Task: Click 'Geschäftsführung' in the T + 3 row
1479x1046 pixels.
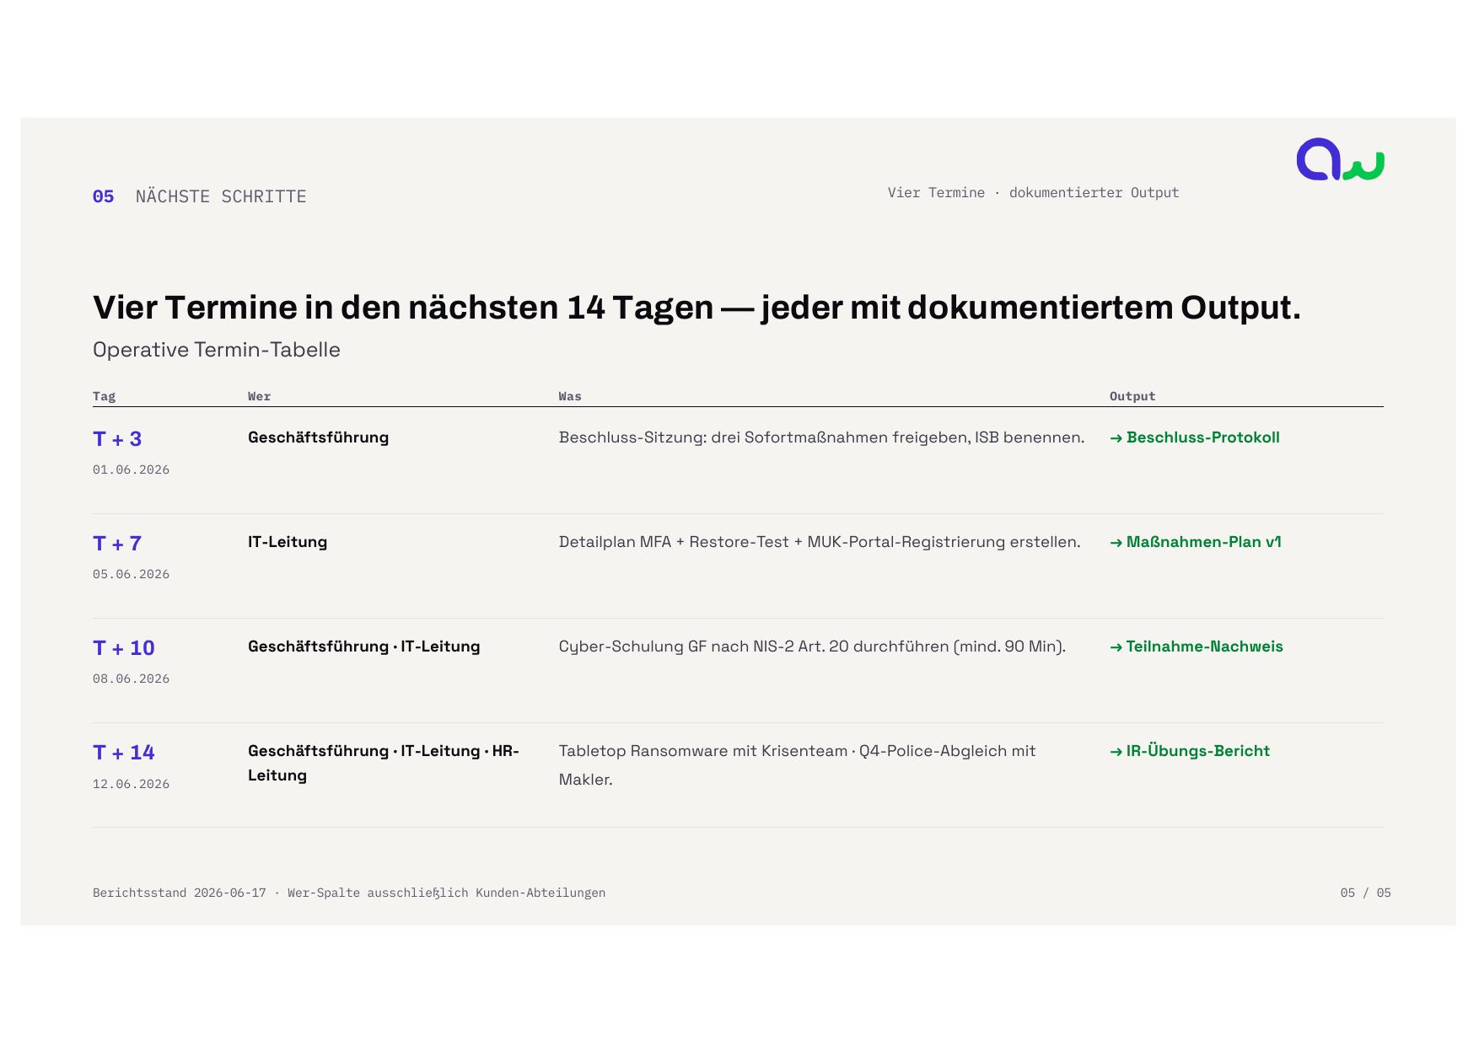Action: (318, 437)
